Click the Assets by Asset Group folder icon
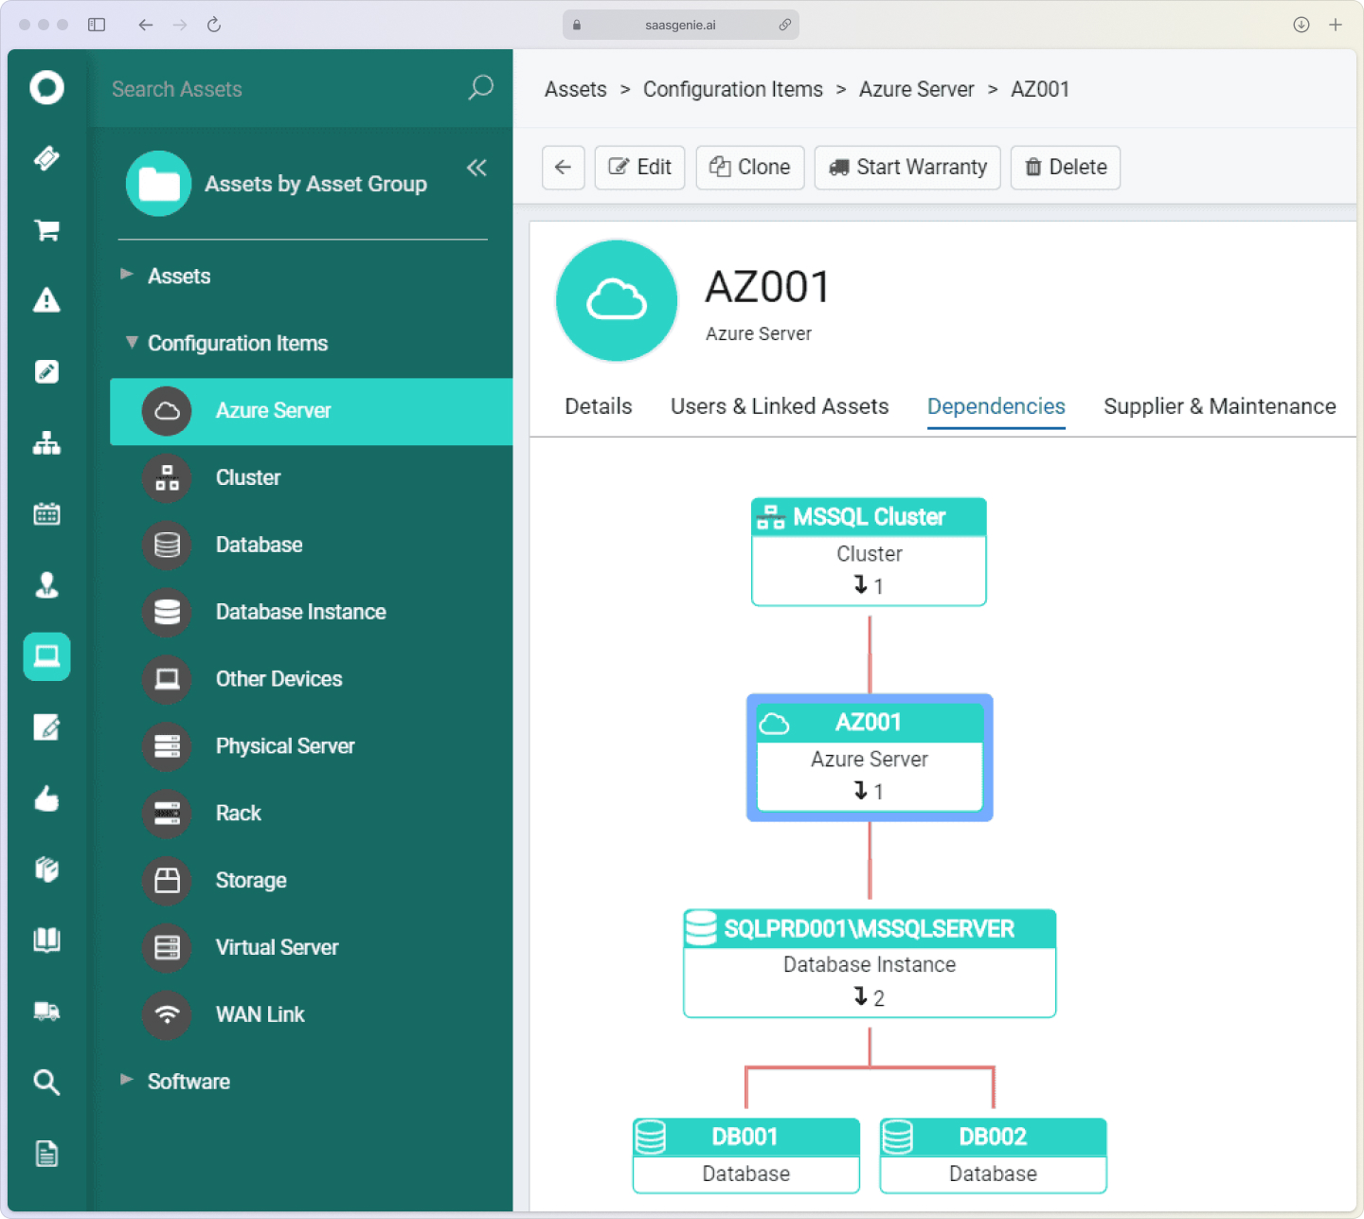Screen dimensions: 1364x1219 coord(158,184)
